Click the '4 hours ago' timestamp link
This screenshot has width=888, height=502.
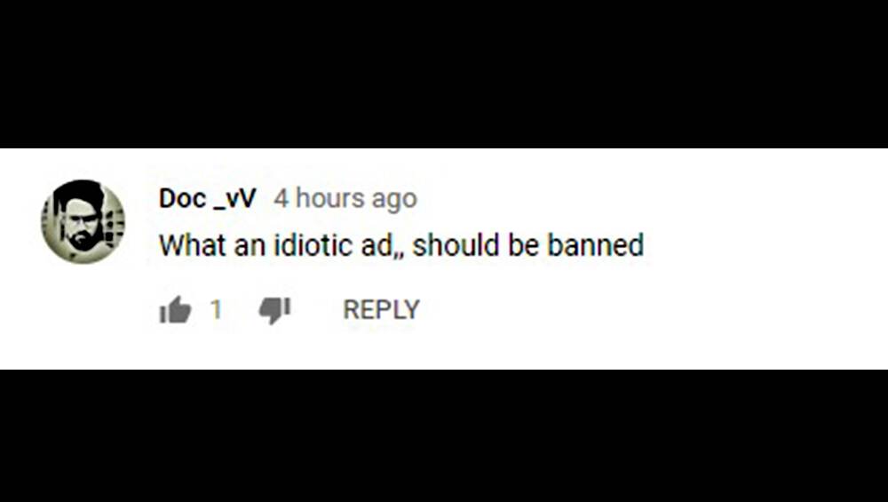coord(345,199)
